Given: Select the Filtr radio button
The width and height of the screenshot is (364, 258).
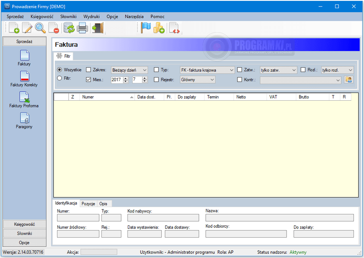Looking at the screenshot, I should pos(60,78).
